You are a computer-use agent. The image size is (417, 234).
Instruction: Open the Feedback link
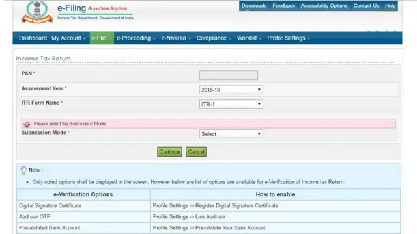coord(283,6)
